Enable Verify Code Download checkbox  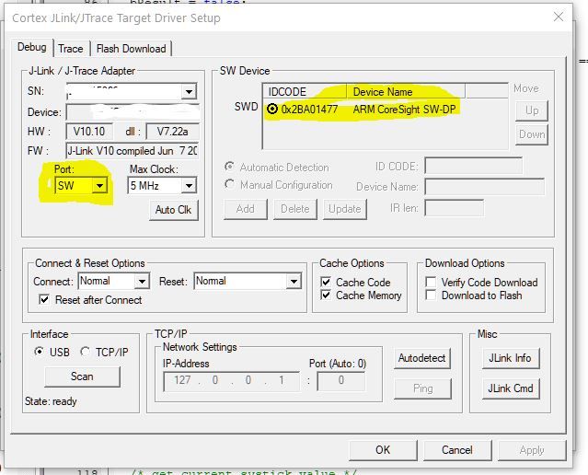click(431, 282)
